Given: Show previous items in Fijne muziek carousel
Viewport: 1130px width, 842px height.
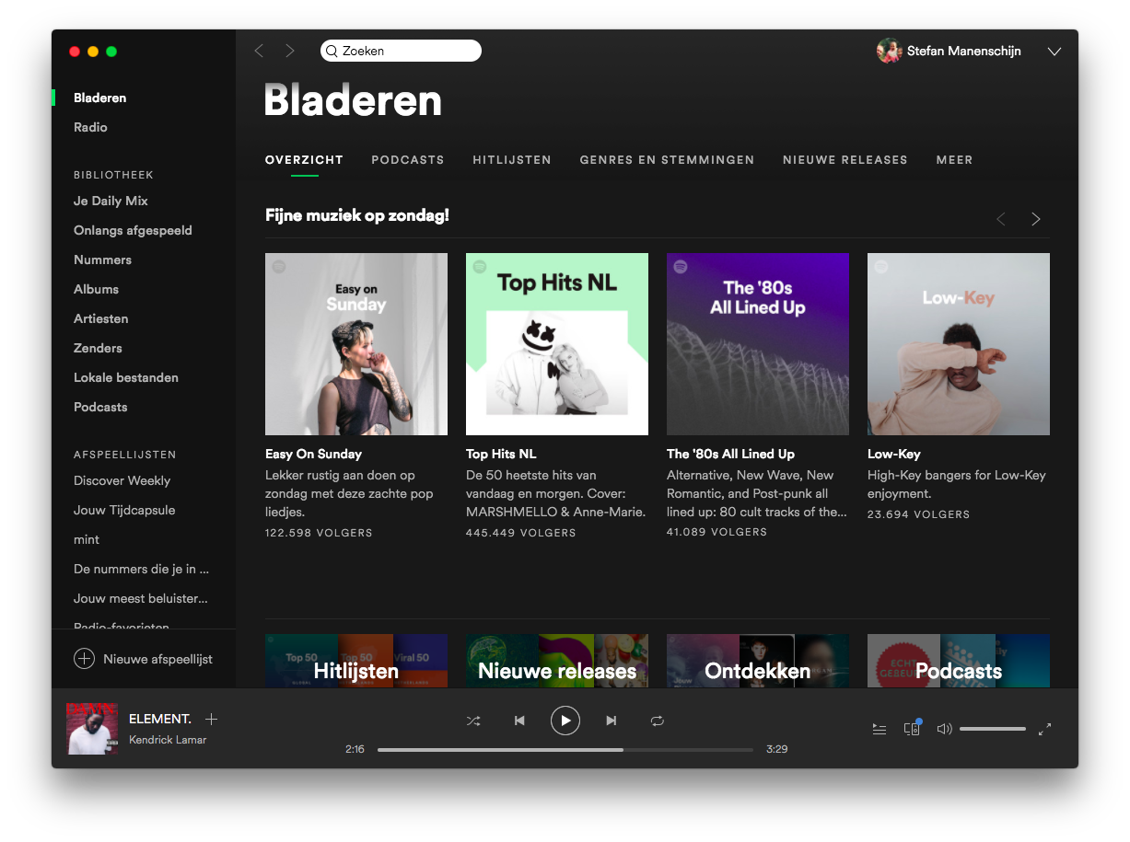Looking at the screenshot, I should click(1001, 219).
